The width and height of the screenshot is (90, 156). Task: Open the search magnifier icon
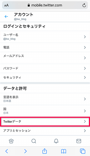coord(34,141)
